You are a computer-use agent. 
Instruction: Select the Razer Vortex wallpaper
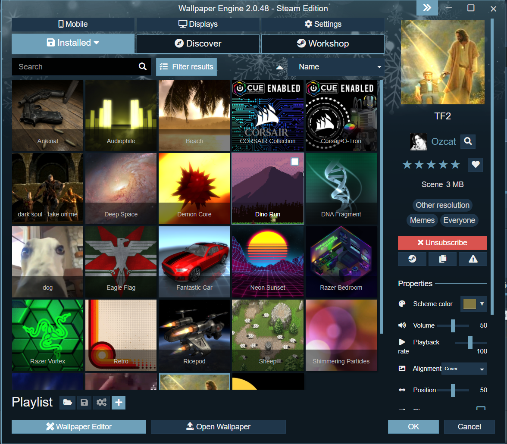click(47, 335)
